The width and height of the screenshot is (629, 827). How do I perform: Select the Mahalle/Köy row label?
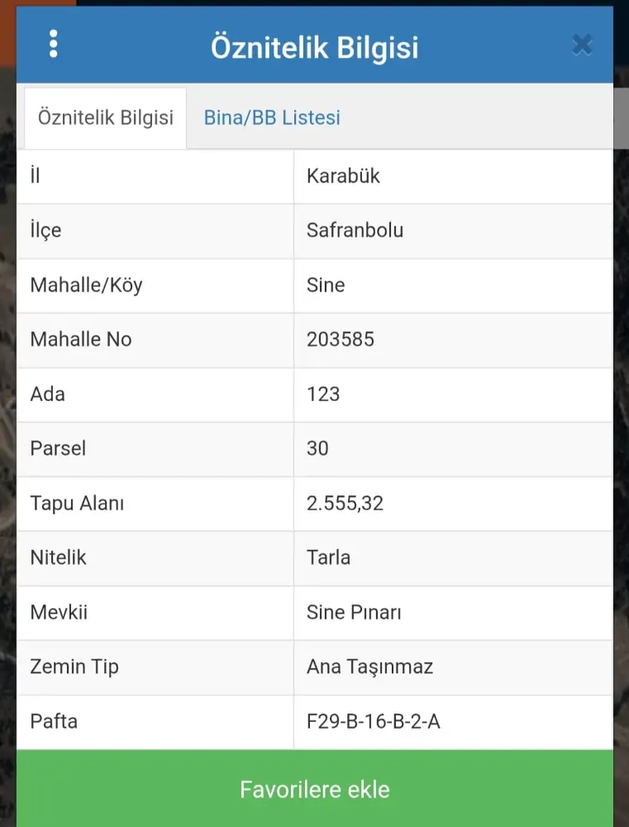86,285
